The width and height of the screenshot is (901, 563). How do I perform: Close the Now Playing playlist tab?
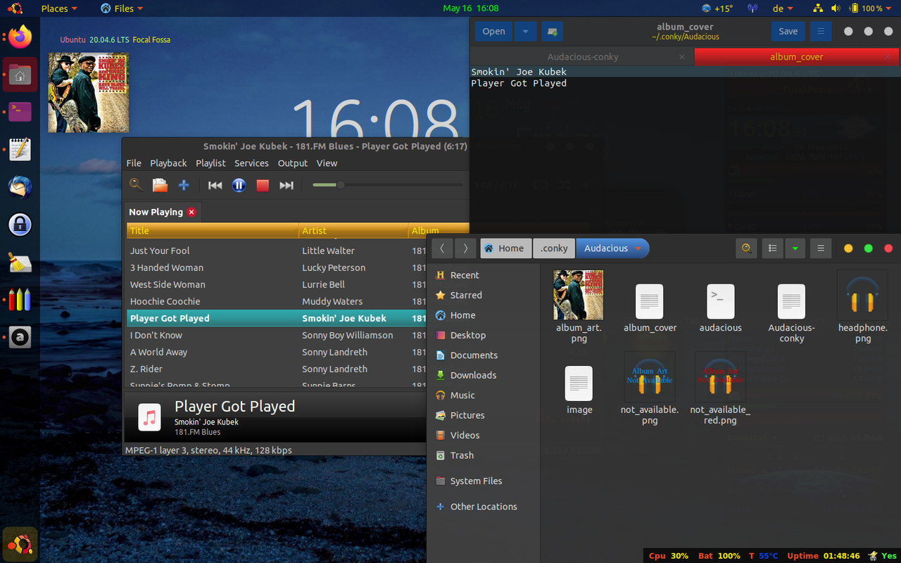pyautogui.click(x=191, y=212)
